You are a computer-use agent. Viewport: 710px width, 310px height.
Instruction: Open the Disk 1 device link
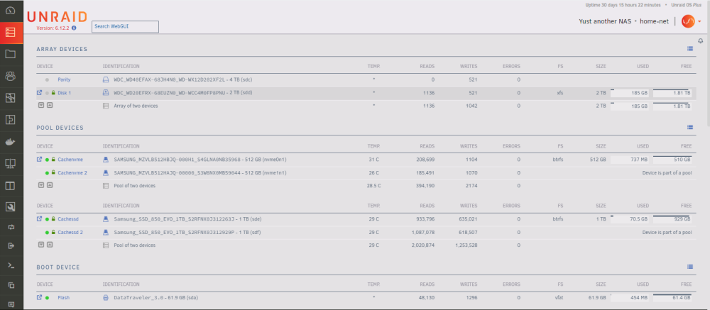pos(65,93)
